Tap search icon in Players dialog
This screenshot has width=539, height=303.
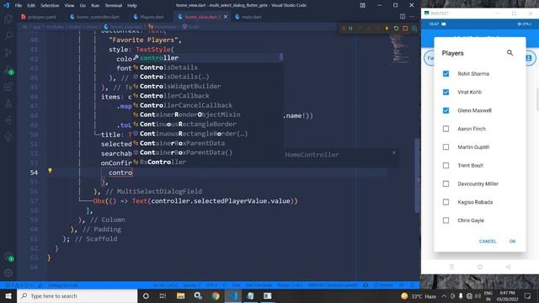pos(510,52)
